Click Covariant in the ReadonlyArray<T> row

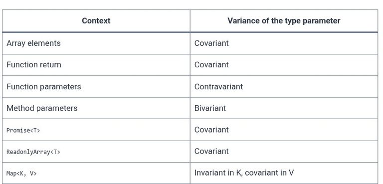(211, 151)
